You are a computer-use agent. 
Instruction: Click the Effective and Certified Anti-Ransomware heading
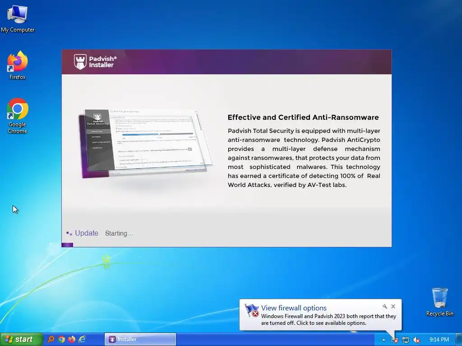tap(303, 118)
